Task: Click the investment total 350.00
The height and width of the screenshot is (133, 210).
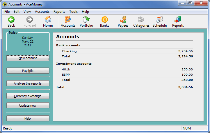Action: tap(187, 80)
